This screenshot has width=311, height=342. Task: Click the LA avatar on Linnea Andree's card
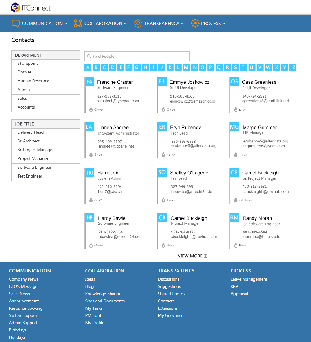90,127
